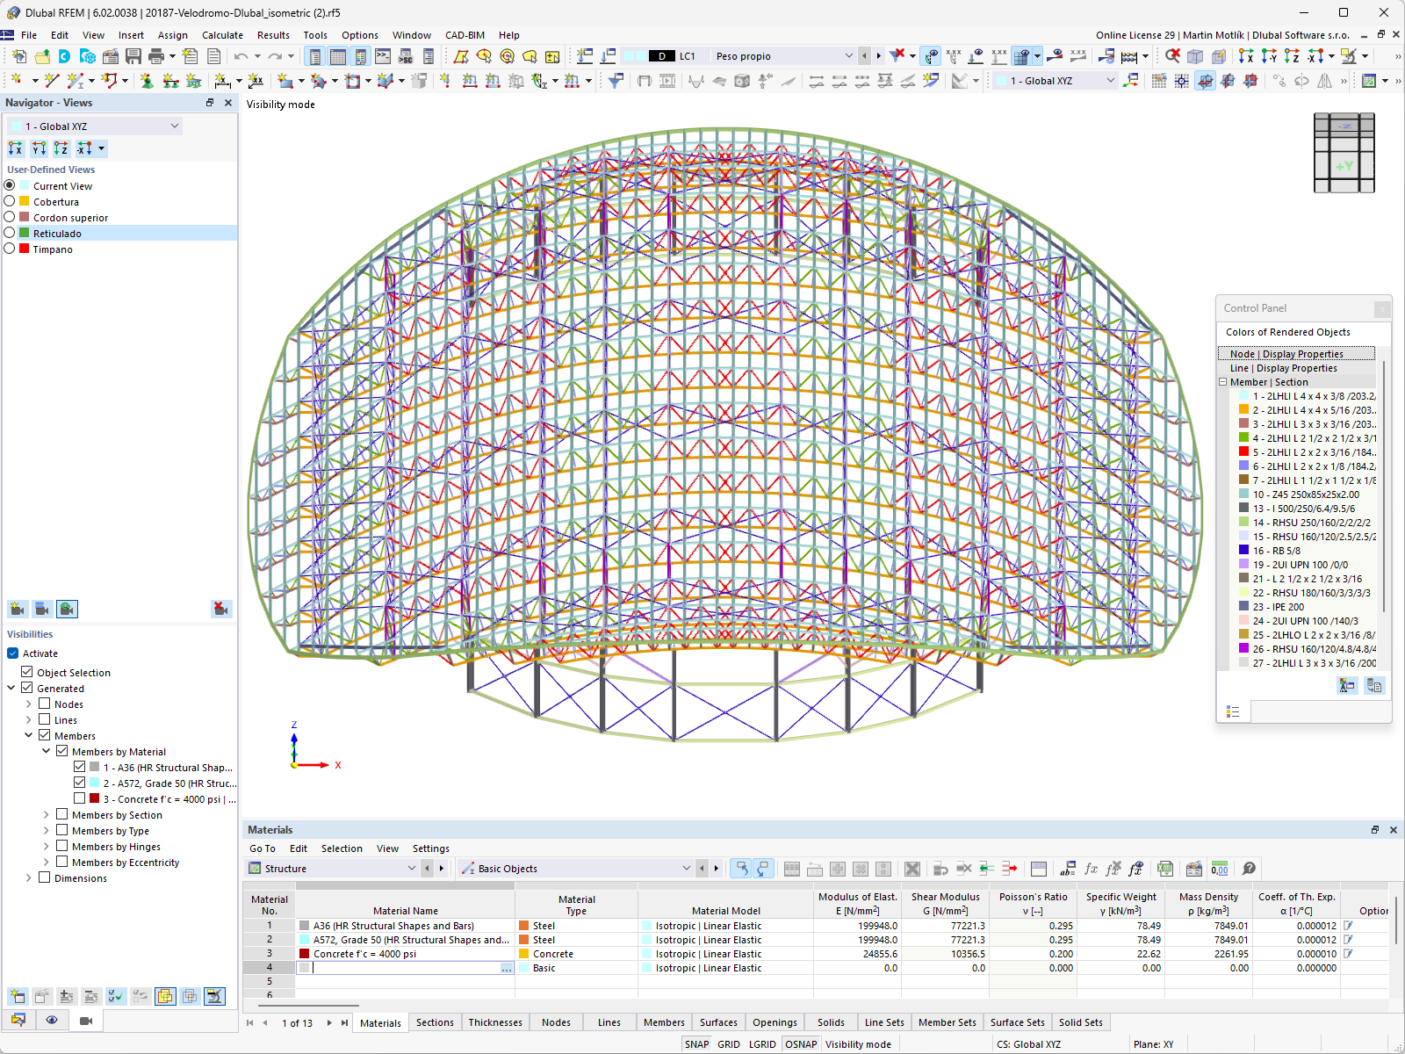Screen dimensions: 1405x1054
Task: Expand the Members by Section tree node
Action: click(x=46, y=814)
